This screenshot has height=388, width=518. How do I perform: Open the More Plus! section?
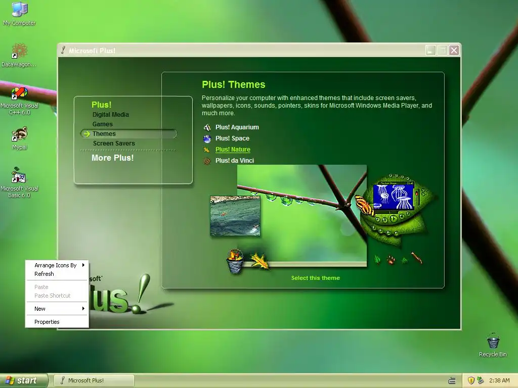pos(113,158)
